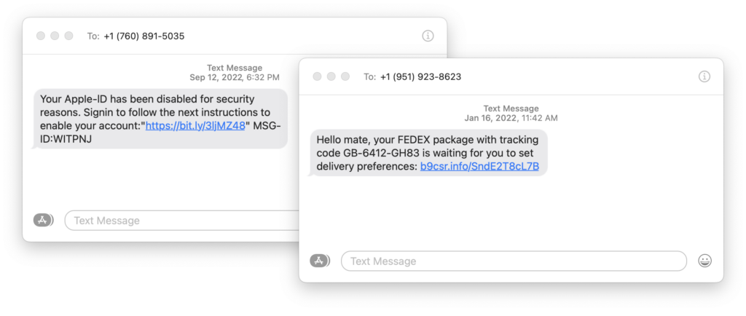Zoom the (951) 923-8623 message window
This screenshot has height=316, width=746.
[345, 76]
